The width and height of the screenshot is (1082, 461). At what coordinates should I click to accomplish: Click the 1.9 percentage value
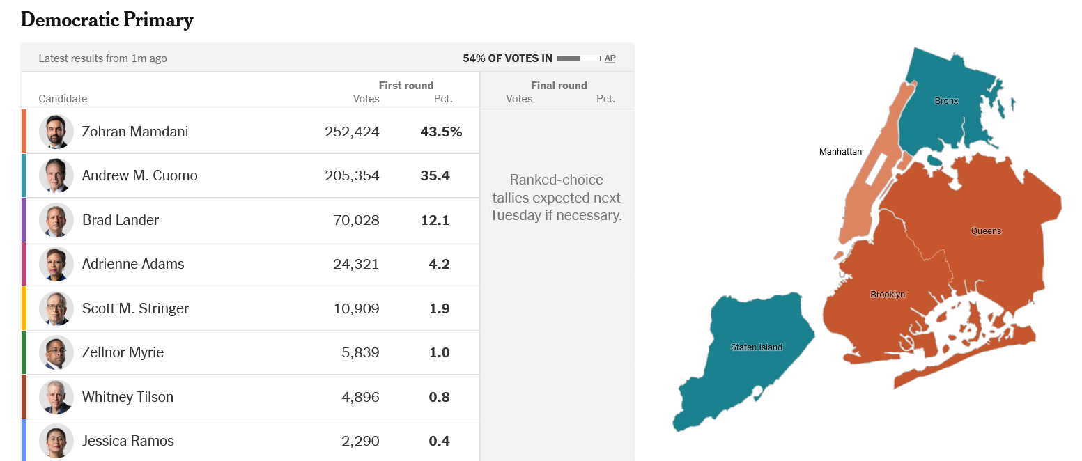coord(440,308)
